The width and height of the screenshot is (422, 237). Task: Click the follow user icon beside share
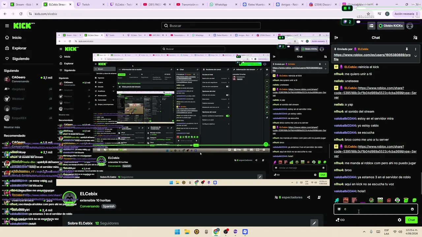319,197
